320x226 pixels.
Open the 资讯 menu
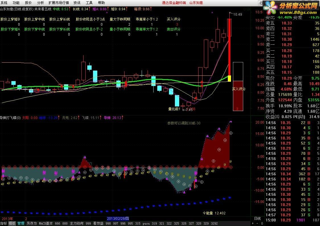(x=77, y=3)
